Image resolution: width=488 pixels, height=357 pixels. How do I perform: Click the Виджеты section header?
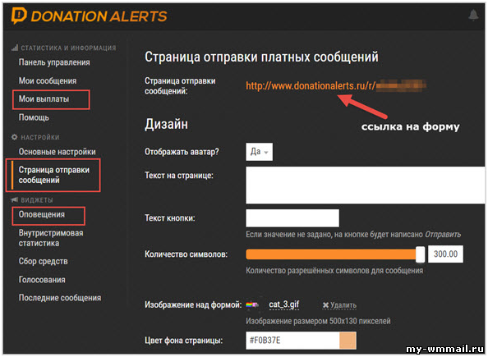37,200
